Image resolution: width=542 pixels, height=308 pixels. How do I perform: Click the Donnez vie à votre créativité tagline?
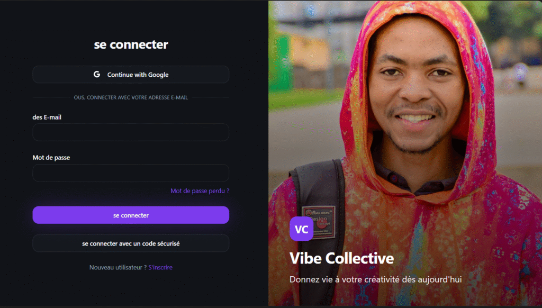[376, 279]
